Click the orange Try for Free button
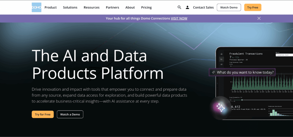The image size is (293, 137). (43, 114)
